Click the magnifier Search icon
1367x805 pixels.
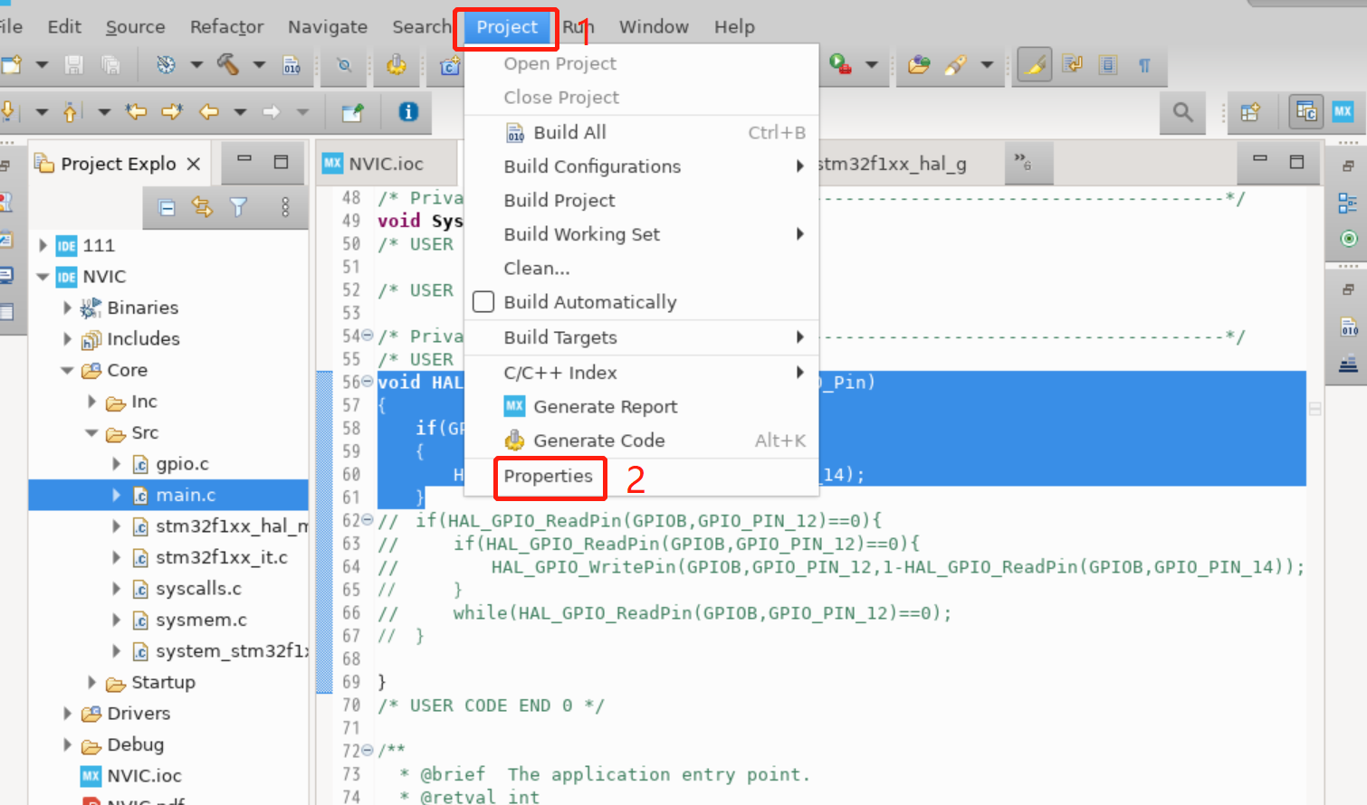click(x=1182, y=112)
